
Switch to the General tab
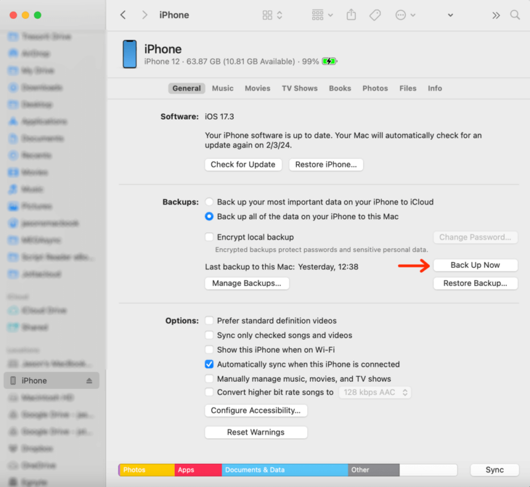[x=187, y=89]
